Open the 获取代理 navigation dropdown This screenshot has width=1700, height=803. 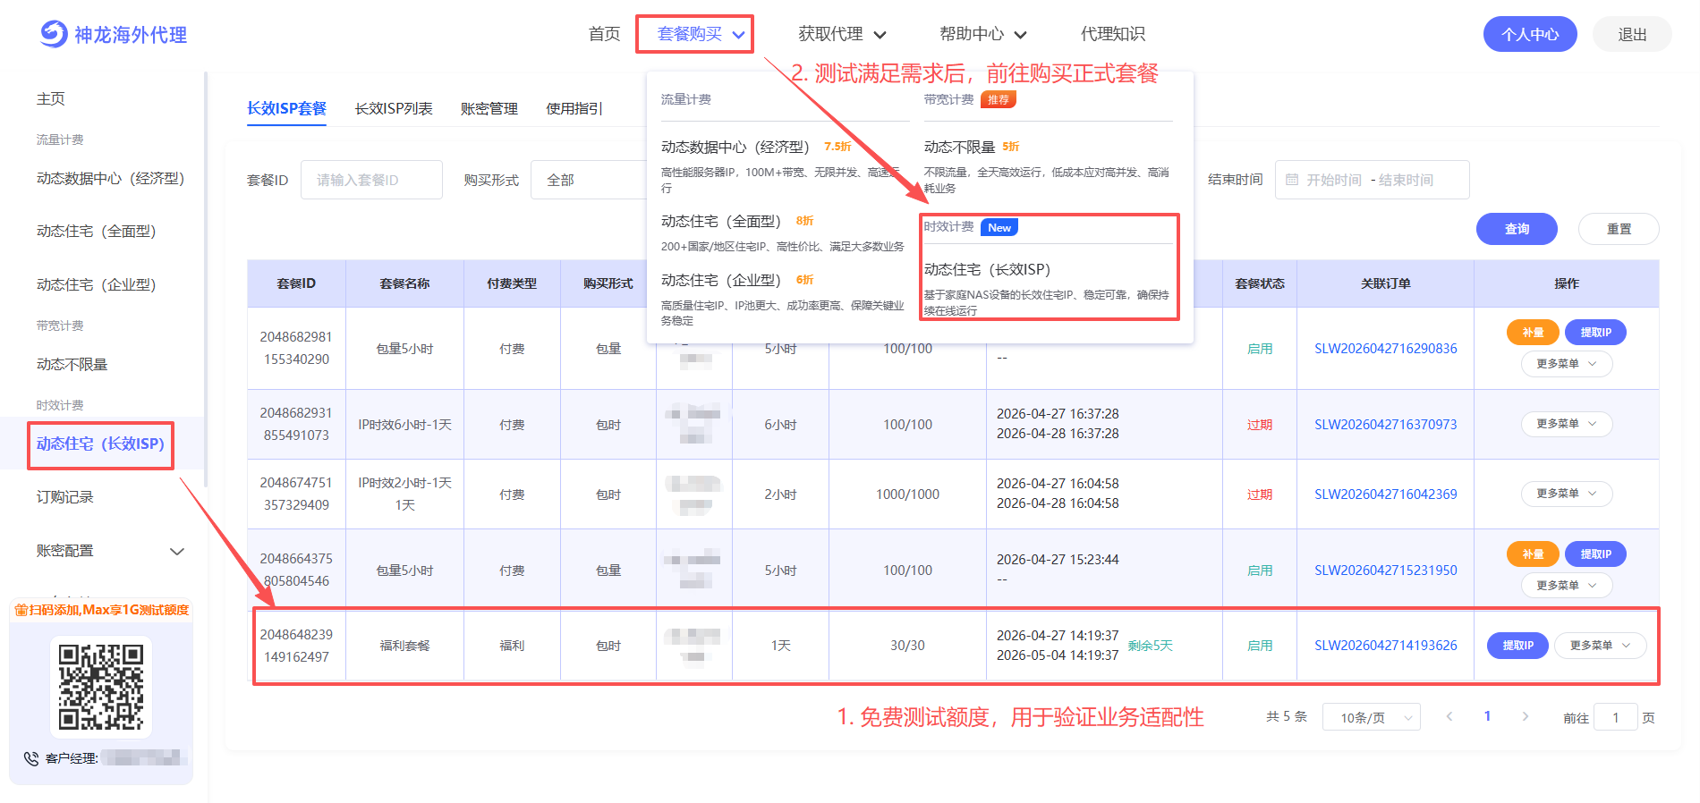841,34
